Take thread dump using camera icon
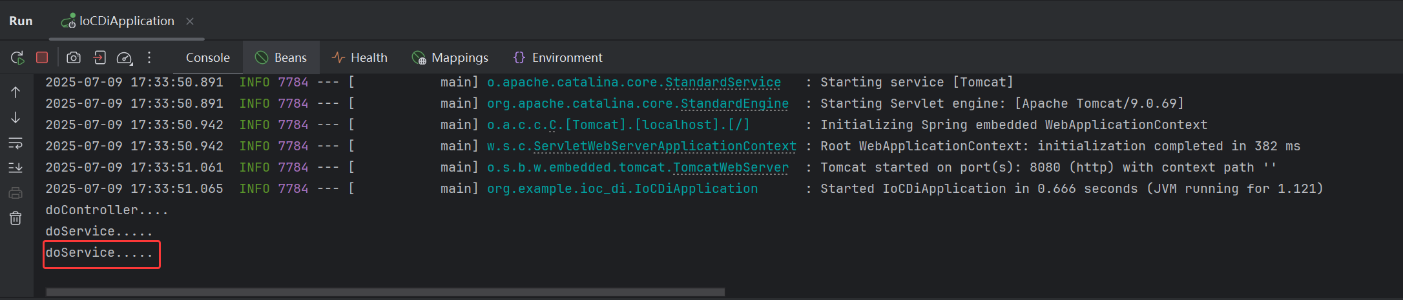This screenshot has width=1403, height=300. pyautogui.click(x=74, y=57)
